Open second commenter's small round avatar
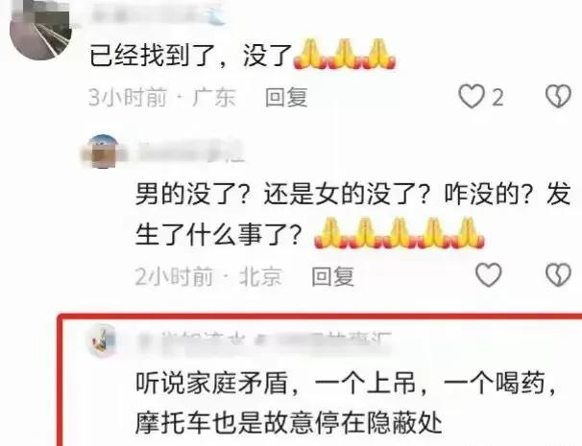This screenshot has width=582, height=446. coord(103,152)
